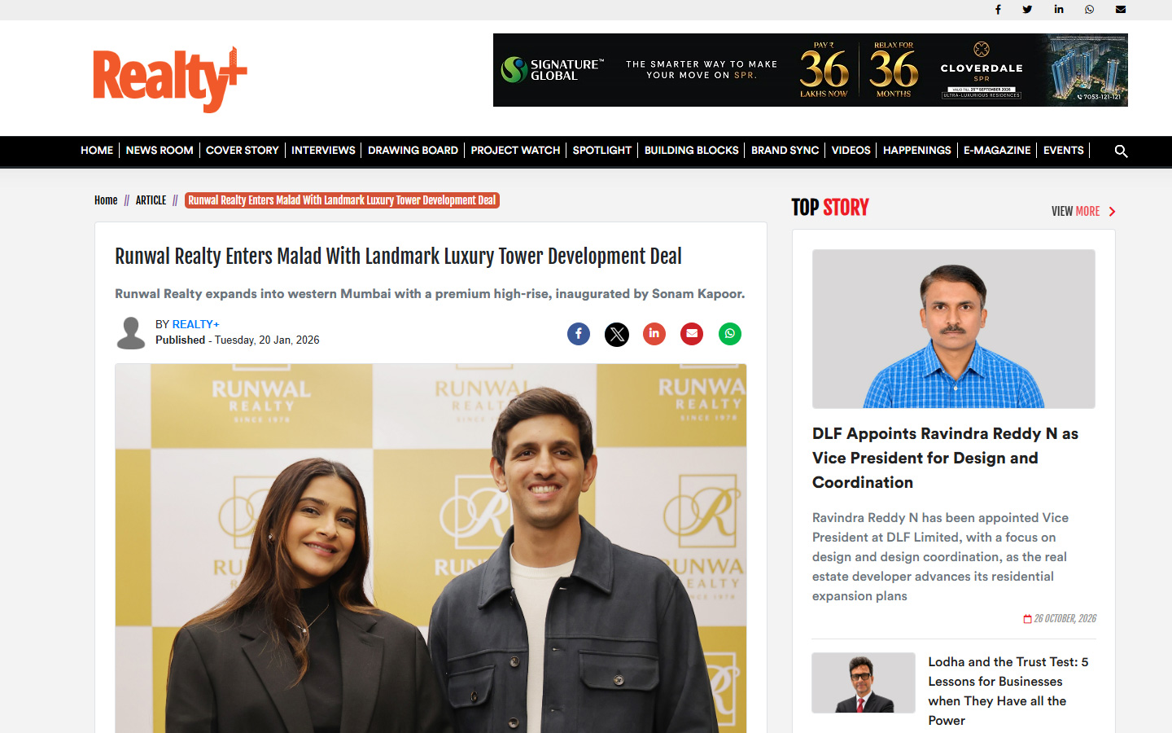Screen dimensions: 1172x733
Task: Click the TOP STORY section heading
Action: coord(830,208)
